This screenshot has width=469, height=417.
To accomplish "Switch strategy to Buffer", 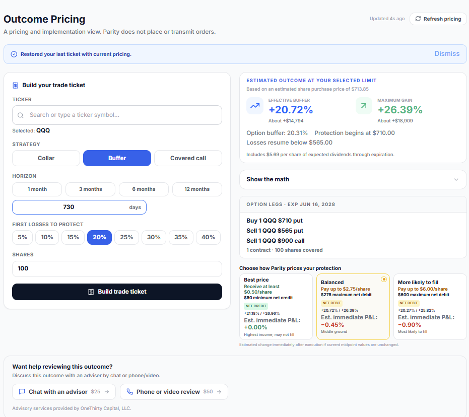I will tap(117, 158).
